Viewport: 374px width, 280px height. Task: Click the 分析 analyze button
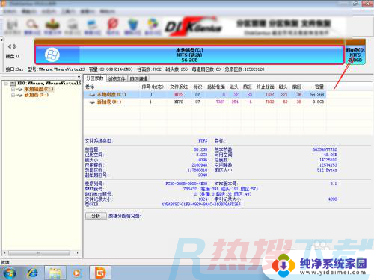pyautogui.click(x=96, y=216)
